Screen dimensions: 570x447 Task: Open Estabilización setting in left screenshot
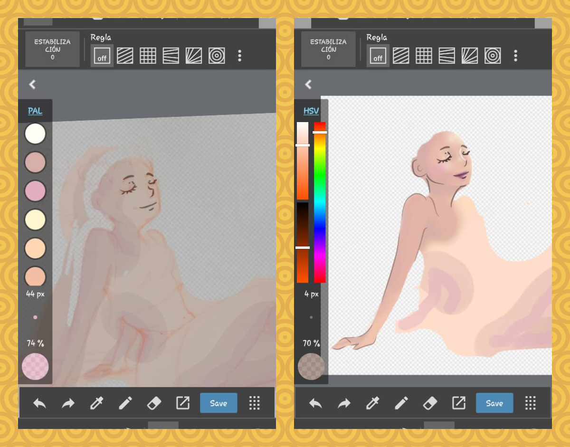tap(52, 49)
